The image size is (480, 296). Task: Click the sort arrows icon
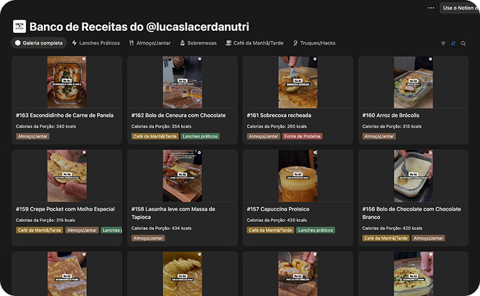tap(453, 43)
